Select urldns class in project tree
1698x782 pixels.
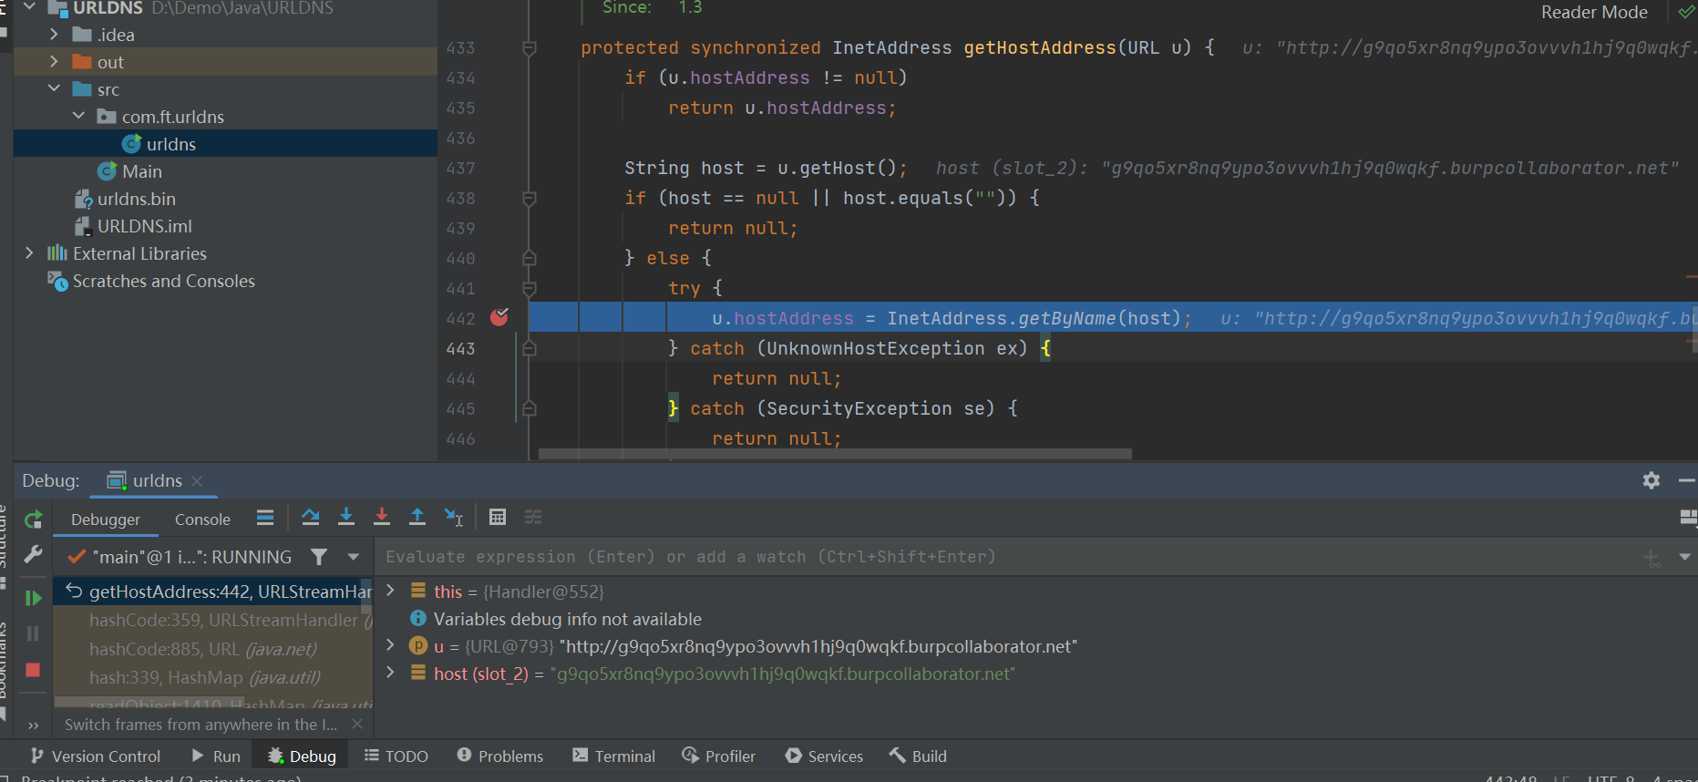(170, 144)
